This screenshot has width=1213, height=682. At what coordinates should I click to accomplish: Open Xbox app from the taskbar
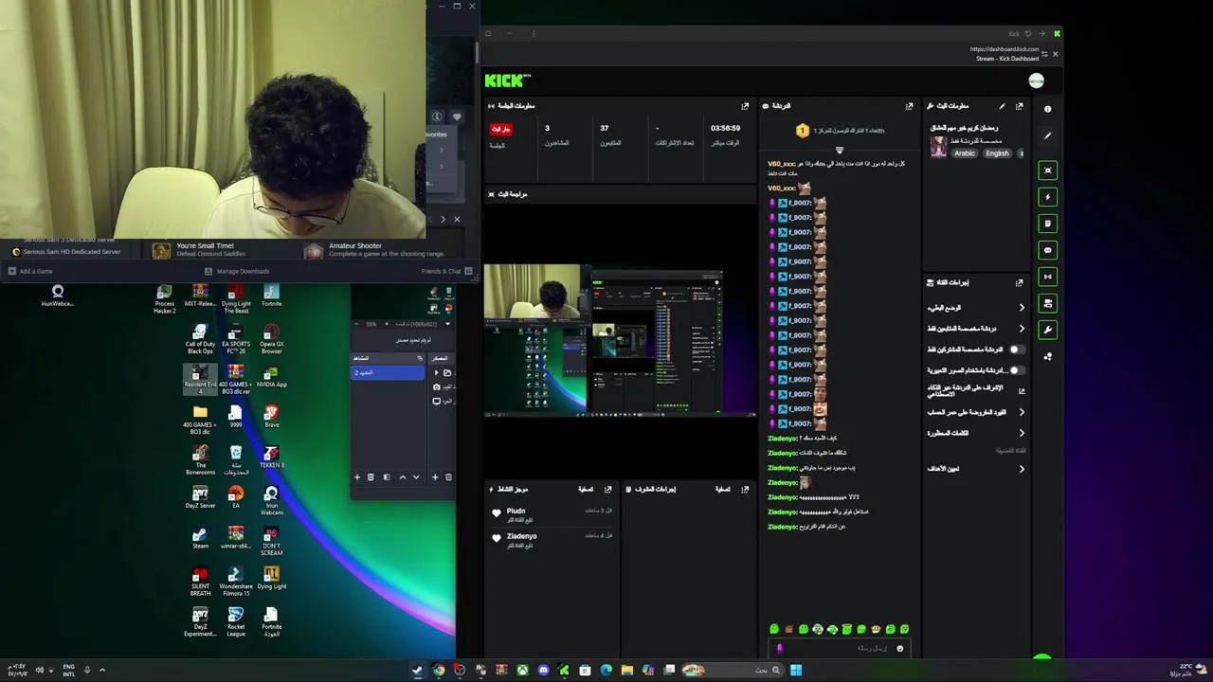522,671
